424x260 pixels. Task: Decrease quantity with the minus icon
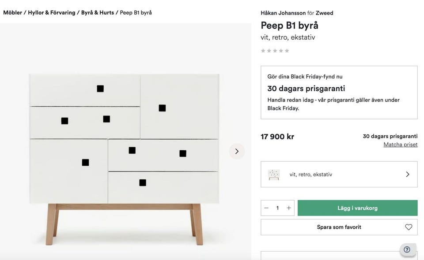(266, 208)
